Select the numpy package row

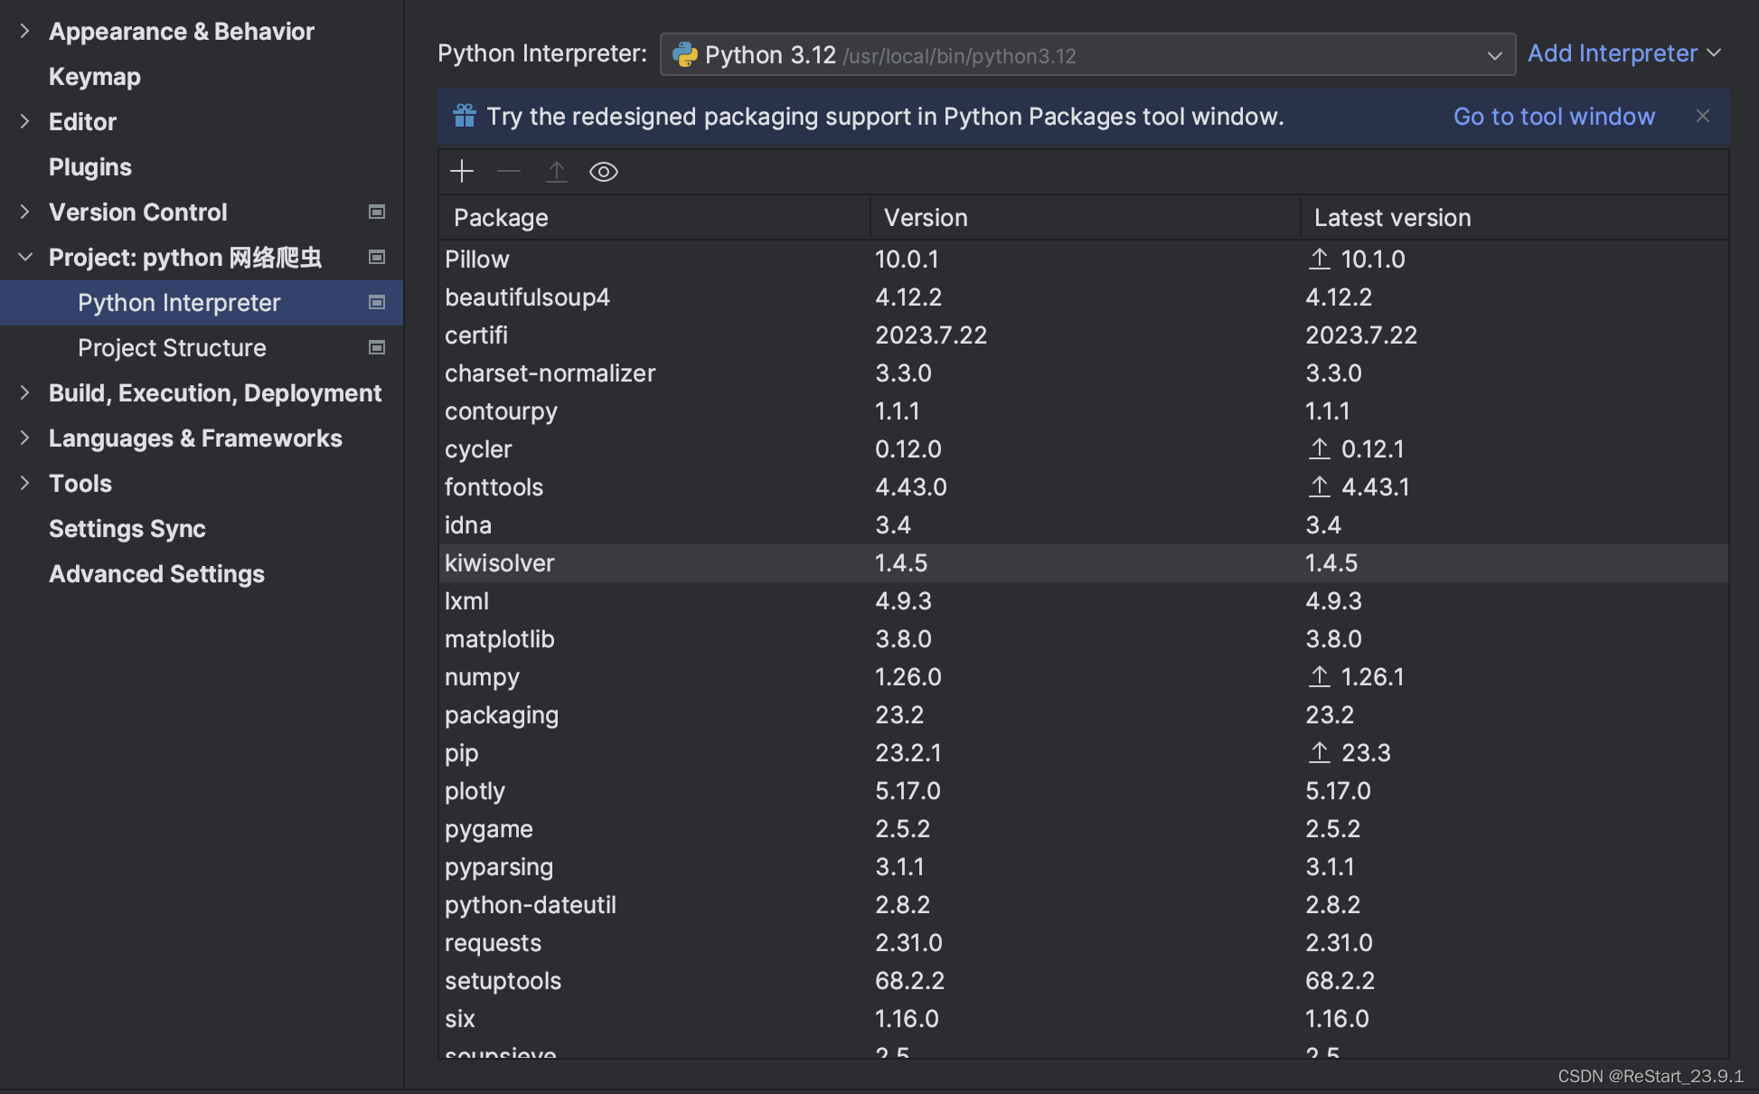click(1084, 676)
